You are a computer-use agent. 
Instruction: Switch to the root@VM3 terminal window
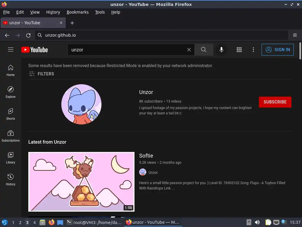pos(94,222)
